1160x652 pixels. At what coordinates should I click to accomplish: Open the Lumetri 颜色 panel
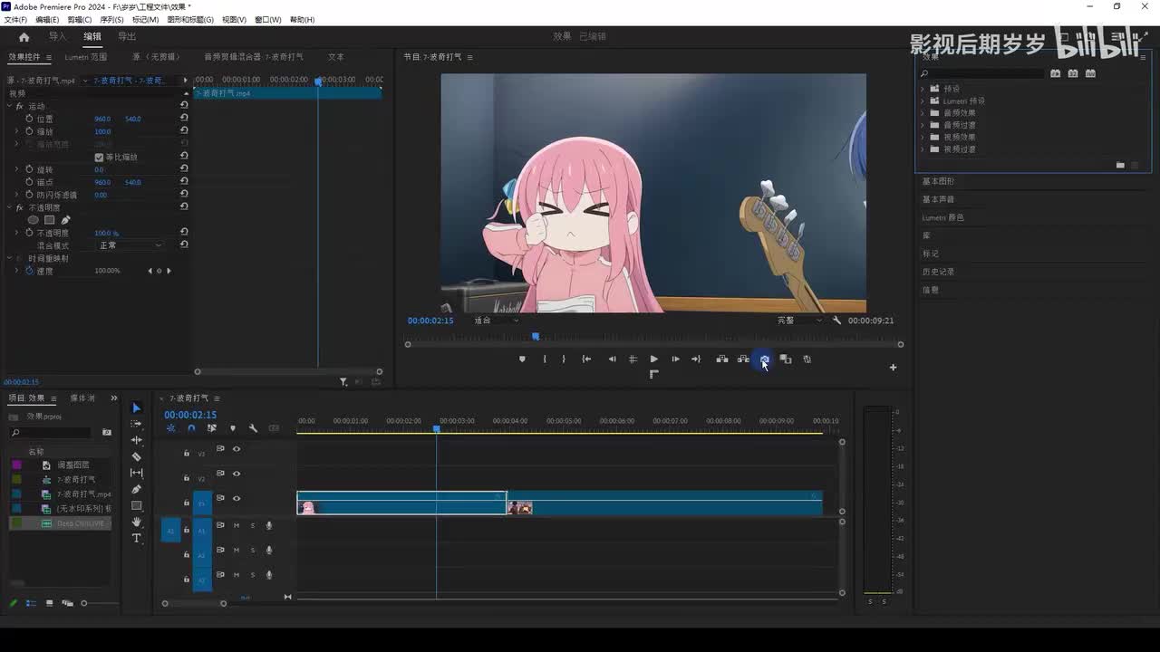click(943, 217)
